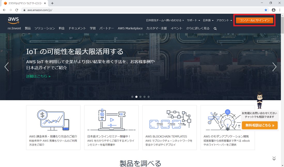Image resolution: width=284 pixels, height=167 pixels.
Task: Expand the 日本語 language dropdown
Action: pyautogui.click(x=208, y=20)
